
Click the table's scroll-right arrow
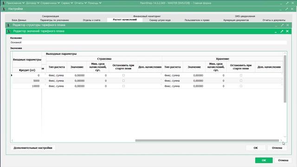(x=281, y=141)
